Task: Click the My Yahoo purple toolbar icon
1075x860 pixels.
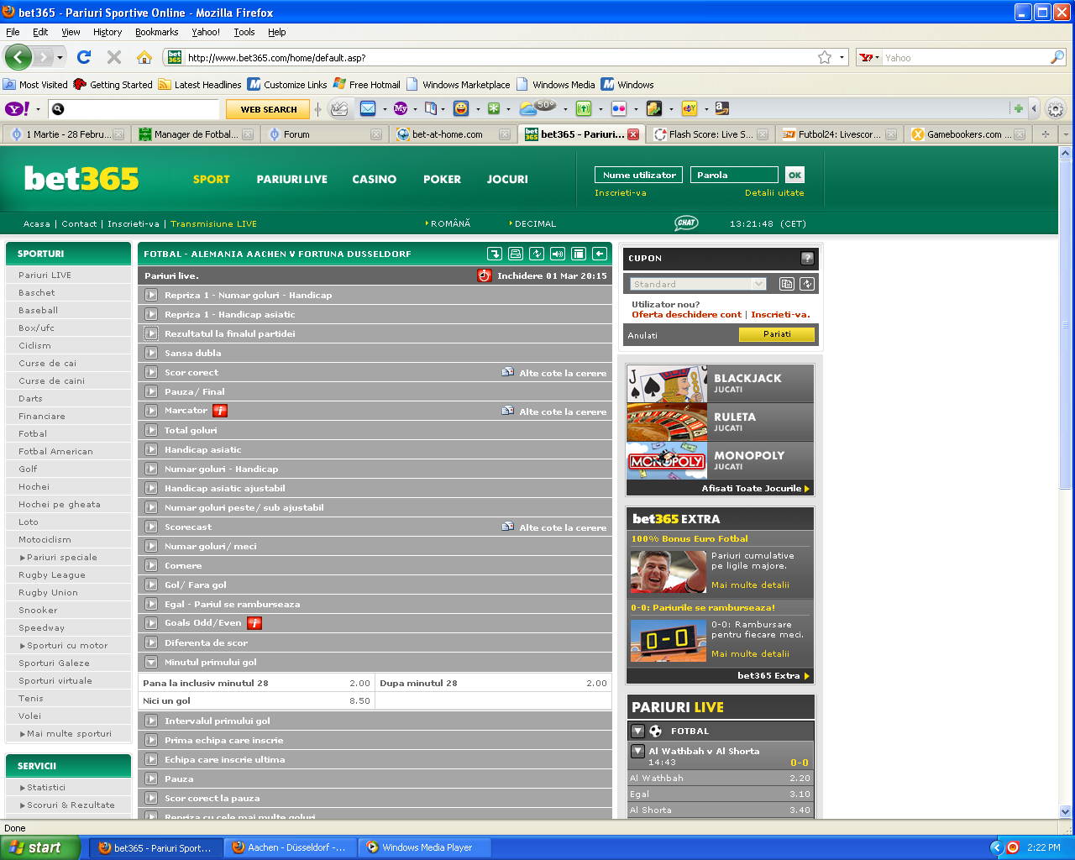Action: [401, 108]
